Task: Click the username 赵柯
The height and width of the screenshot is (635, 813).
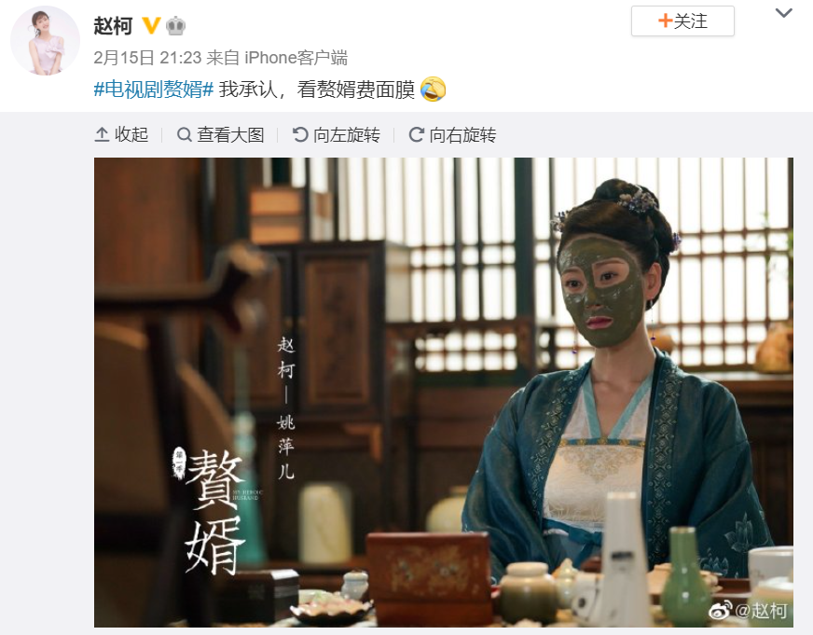Action: click(113, 25)
